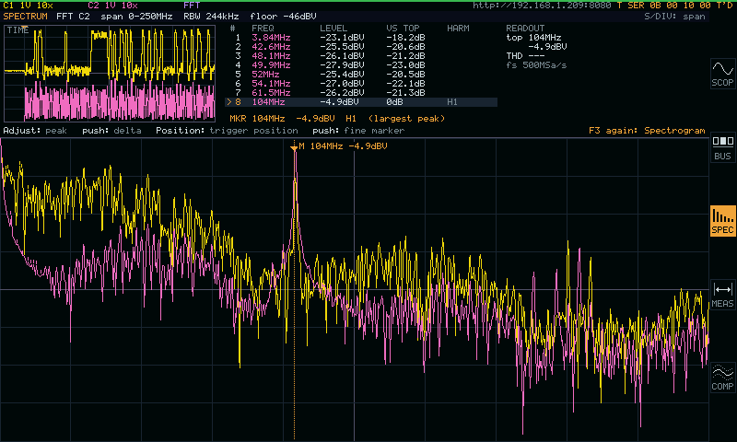Select peak row 4 at 49.9MHz
Screen dimensions: 737x442
(361, 64)
